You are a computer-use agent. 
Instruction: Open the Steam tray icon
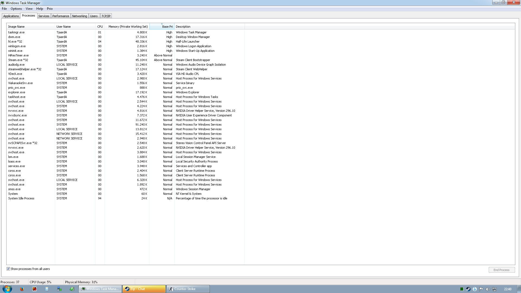pos(468,289)
